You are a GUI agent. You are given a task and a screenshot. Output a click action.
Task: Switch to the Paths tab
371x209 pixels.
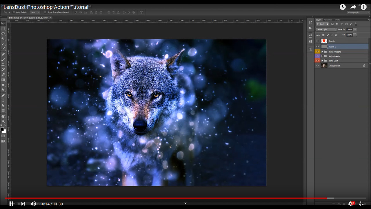point(338,20)
